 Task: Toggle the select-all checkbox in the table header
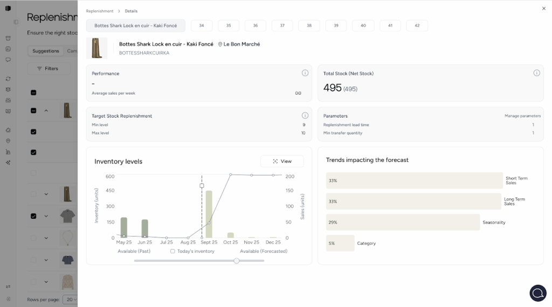pyautogui.click(x=33, y=92)
